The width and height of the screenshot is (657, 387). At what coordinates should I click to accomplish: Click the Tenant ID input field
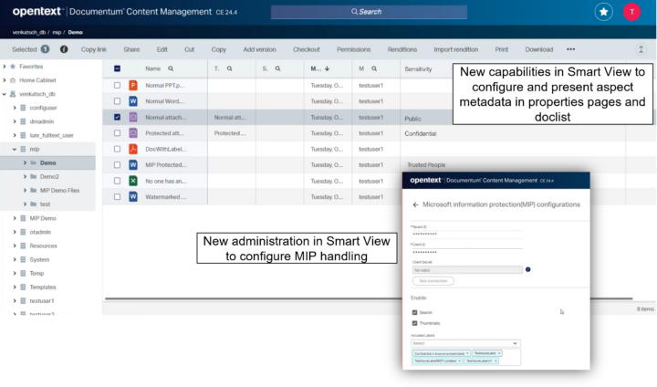coord(467,234)
